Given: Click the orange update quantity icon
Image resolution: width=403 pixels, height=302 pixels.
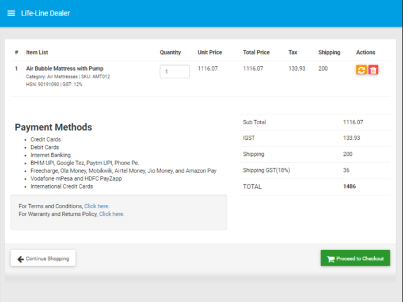Looking at the screenshot, I should 361,70.
